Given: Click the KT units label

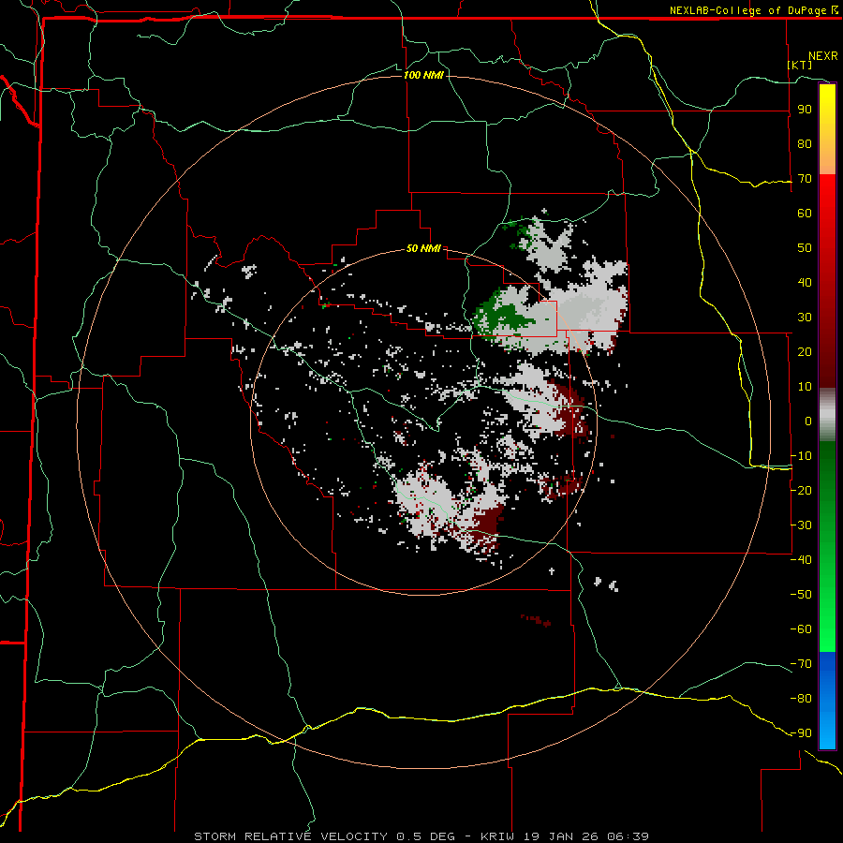Looking at the screenshot, I should click(800, 65).
